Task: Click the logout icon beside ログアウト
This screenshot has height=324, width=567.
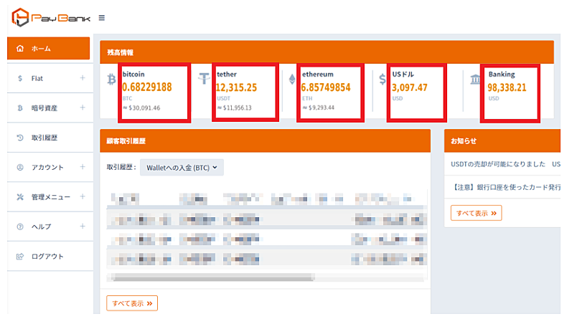Action: coord(20,257)
